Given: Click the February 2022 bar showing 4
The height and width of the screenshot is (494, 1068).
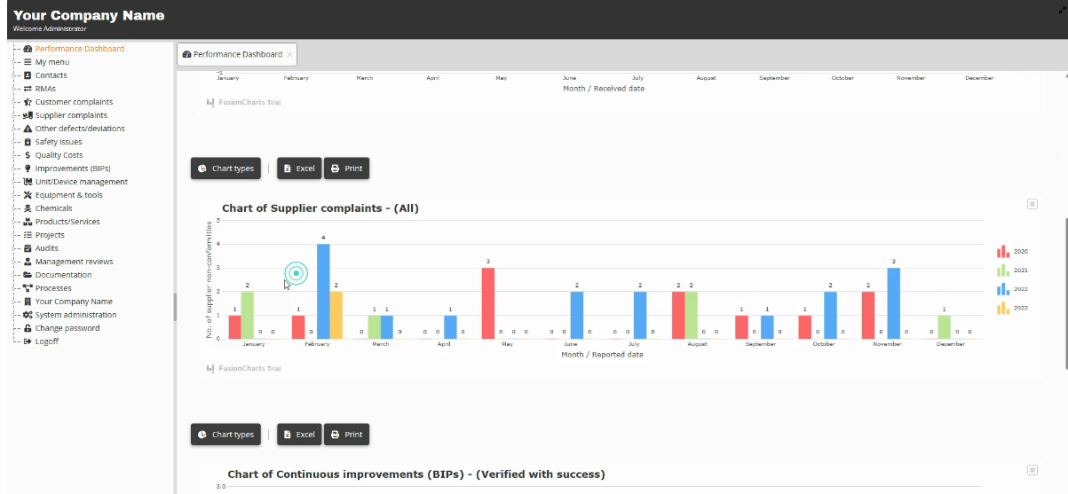Looking at the screenshot, I should 323,291.
